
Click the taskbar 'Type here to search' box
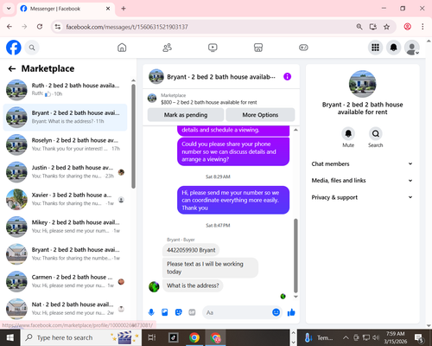tap(81, 337)
